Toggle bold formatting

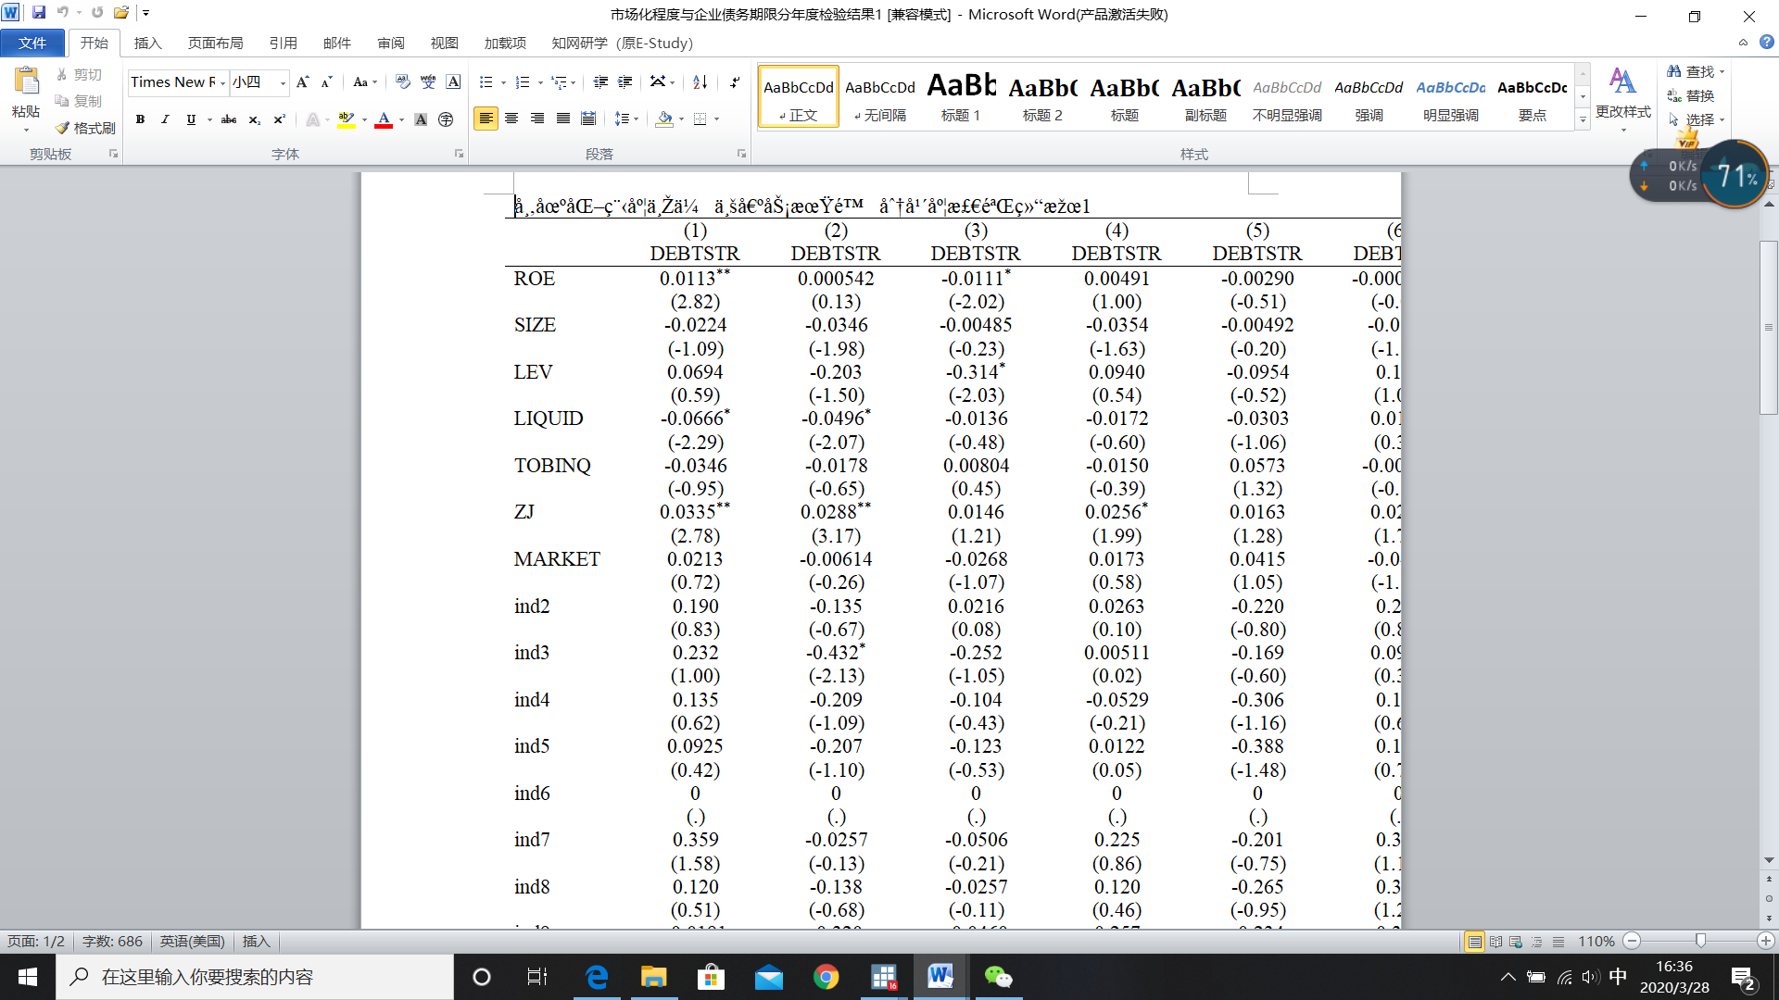pos(140,119)
